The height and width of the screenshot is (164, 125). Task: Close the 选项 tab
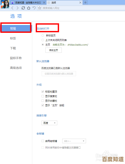tap(80, 3)
